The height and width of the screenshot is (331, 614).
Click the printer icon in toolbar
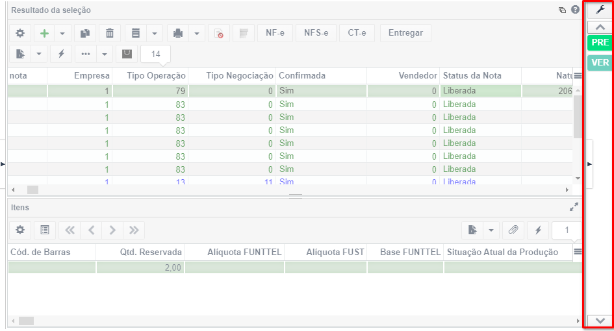(x=178, y=33)
